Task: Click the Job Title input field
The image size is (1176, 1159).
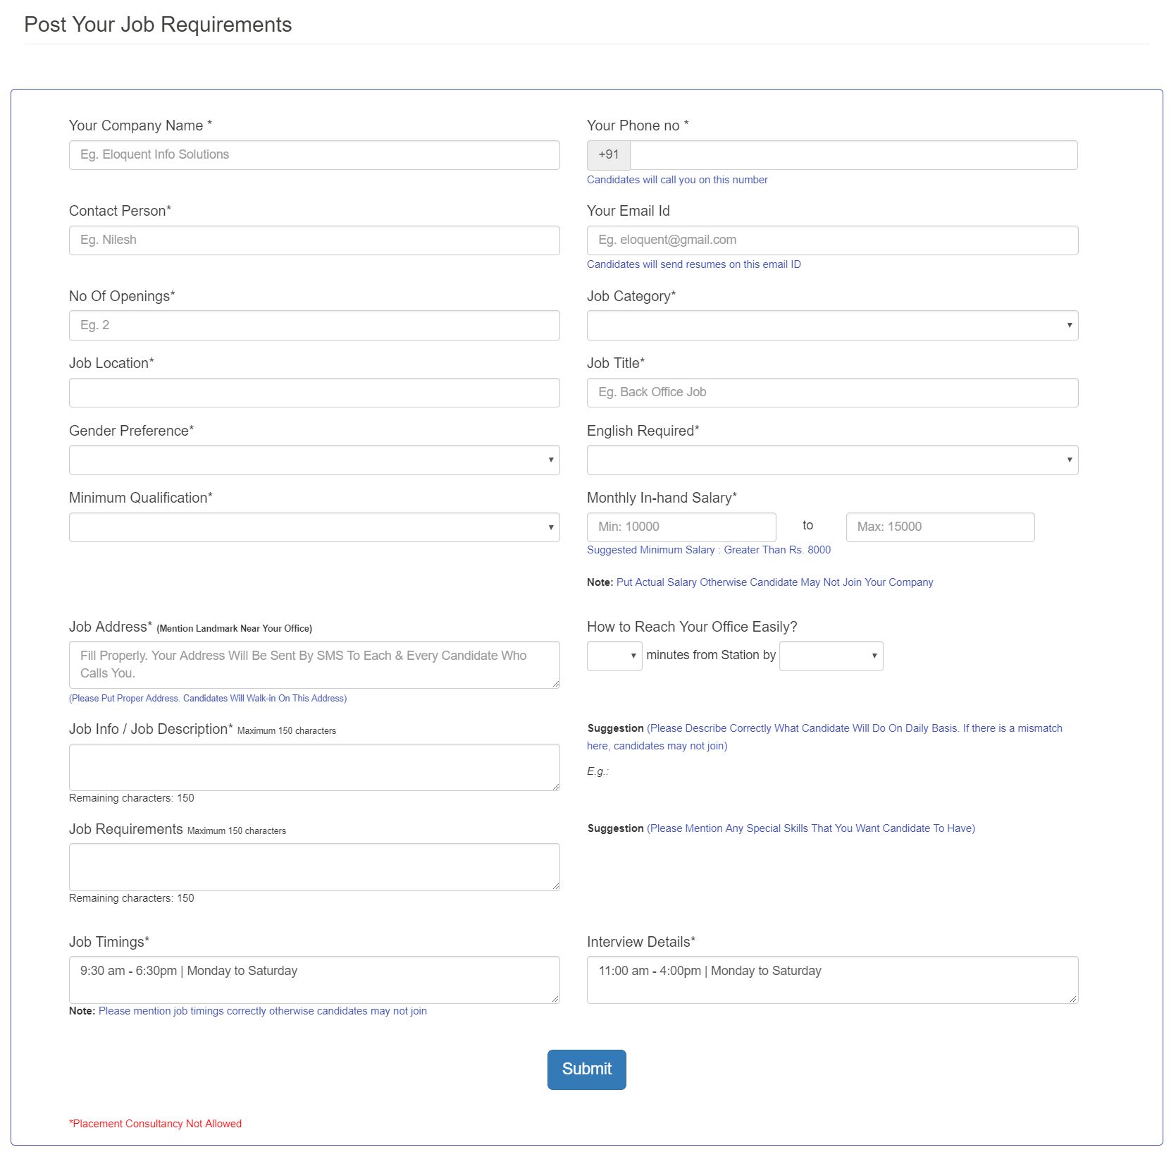Action: coord(831,392)
